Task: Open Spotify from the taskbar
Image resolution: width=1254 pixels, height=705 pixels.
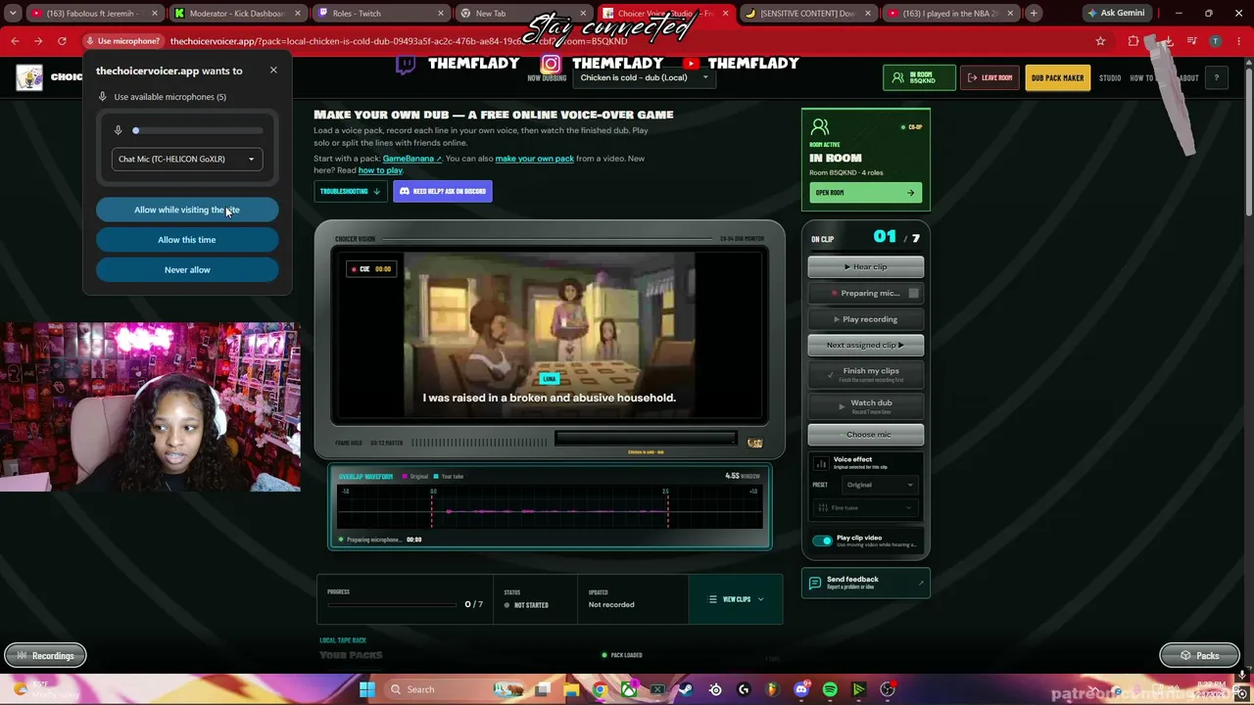Action: (x=830, y=689)
